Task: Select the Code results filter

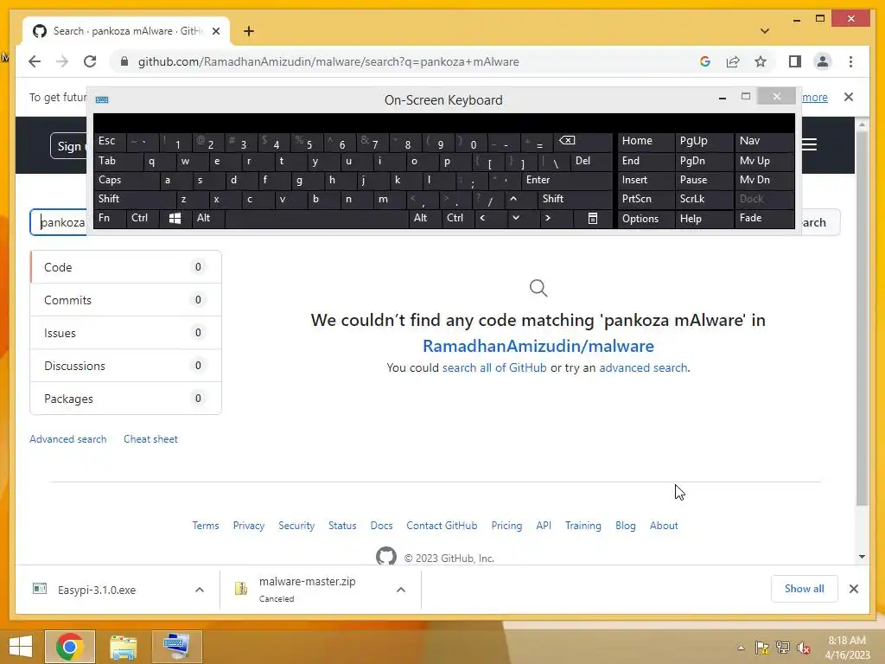Action: point(126,267)
